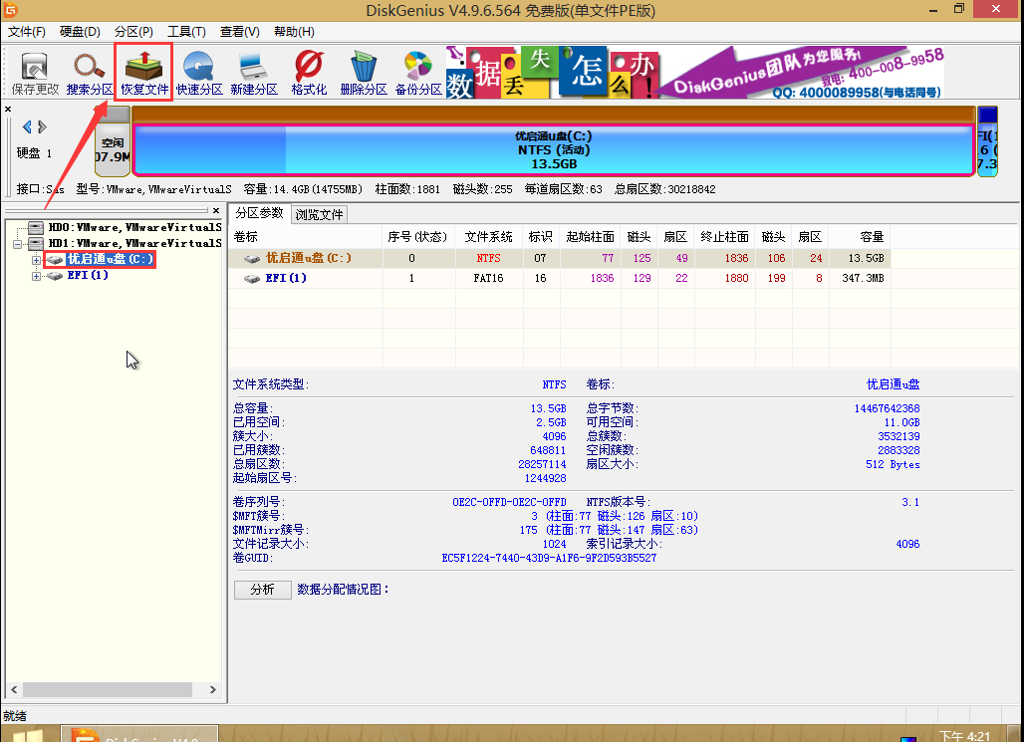Click the 保存更改 save changes icon
This screenshot has height=742, width=1024.
(x=35, y=74)
